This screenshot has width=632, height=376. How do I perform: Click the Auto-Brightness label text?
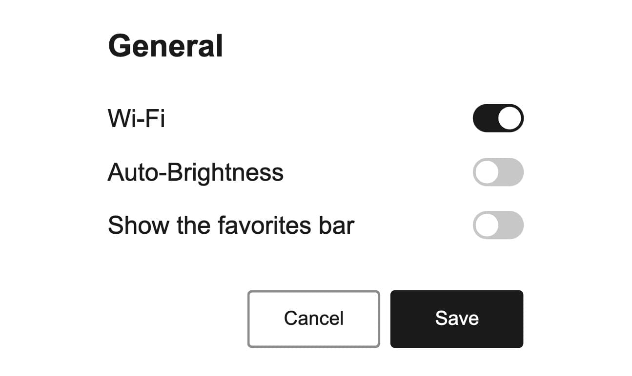tap(195, 172)
